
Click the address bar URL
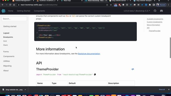[39, 5]
